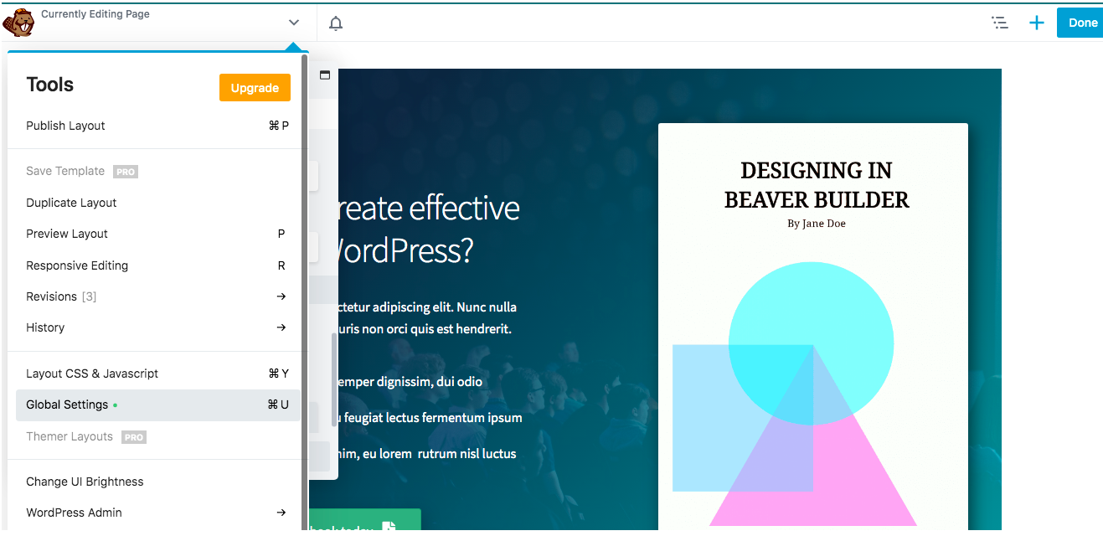
Task: Select Publish Layout menu item
Action: tap(66, 126)
